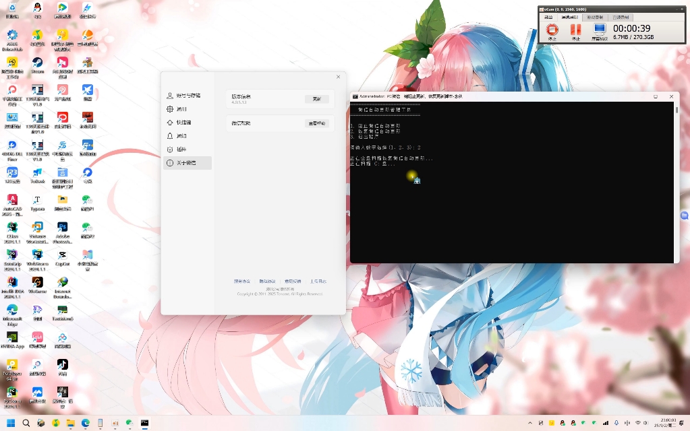
Task: Open taskbar Search magnifier
Action: pyautogui.click(x=26, y=423)
